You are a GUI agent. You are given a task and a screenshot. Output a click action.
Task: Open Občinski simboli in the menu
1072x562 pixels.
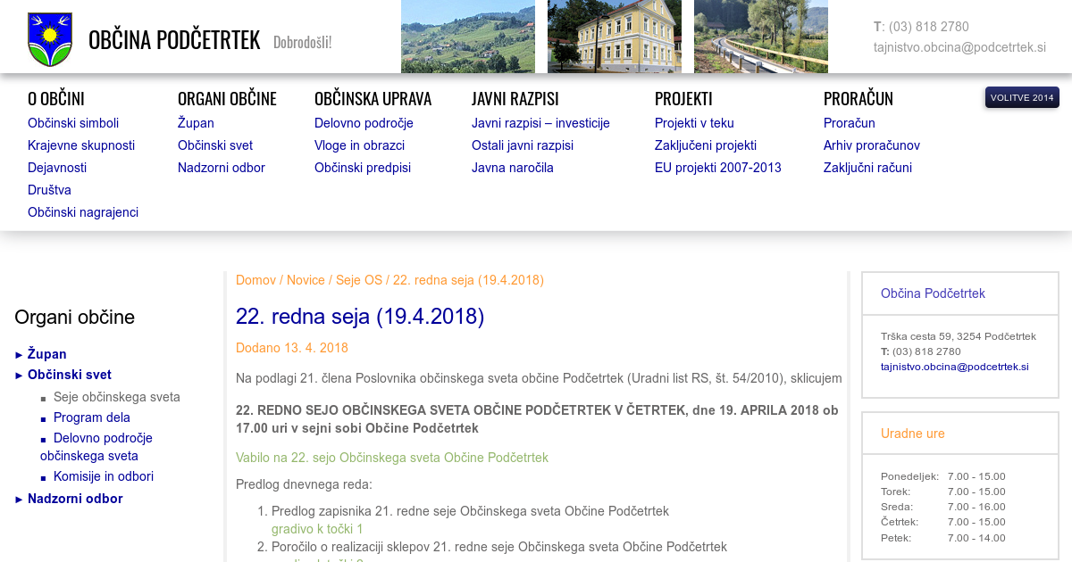point(73,123)
